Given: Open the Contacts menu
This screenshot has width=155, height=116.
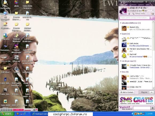Looking at the screenshot, I should click(133, 5).
